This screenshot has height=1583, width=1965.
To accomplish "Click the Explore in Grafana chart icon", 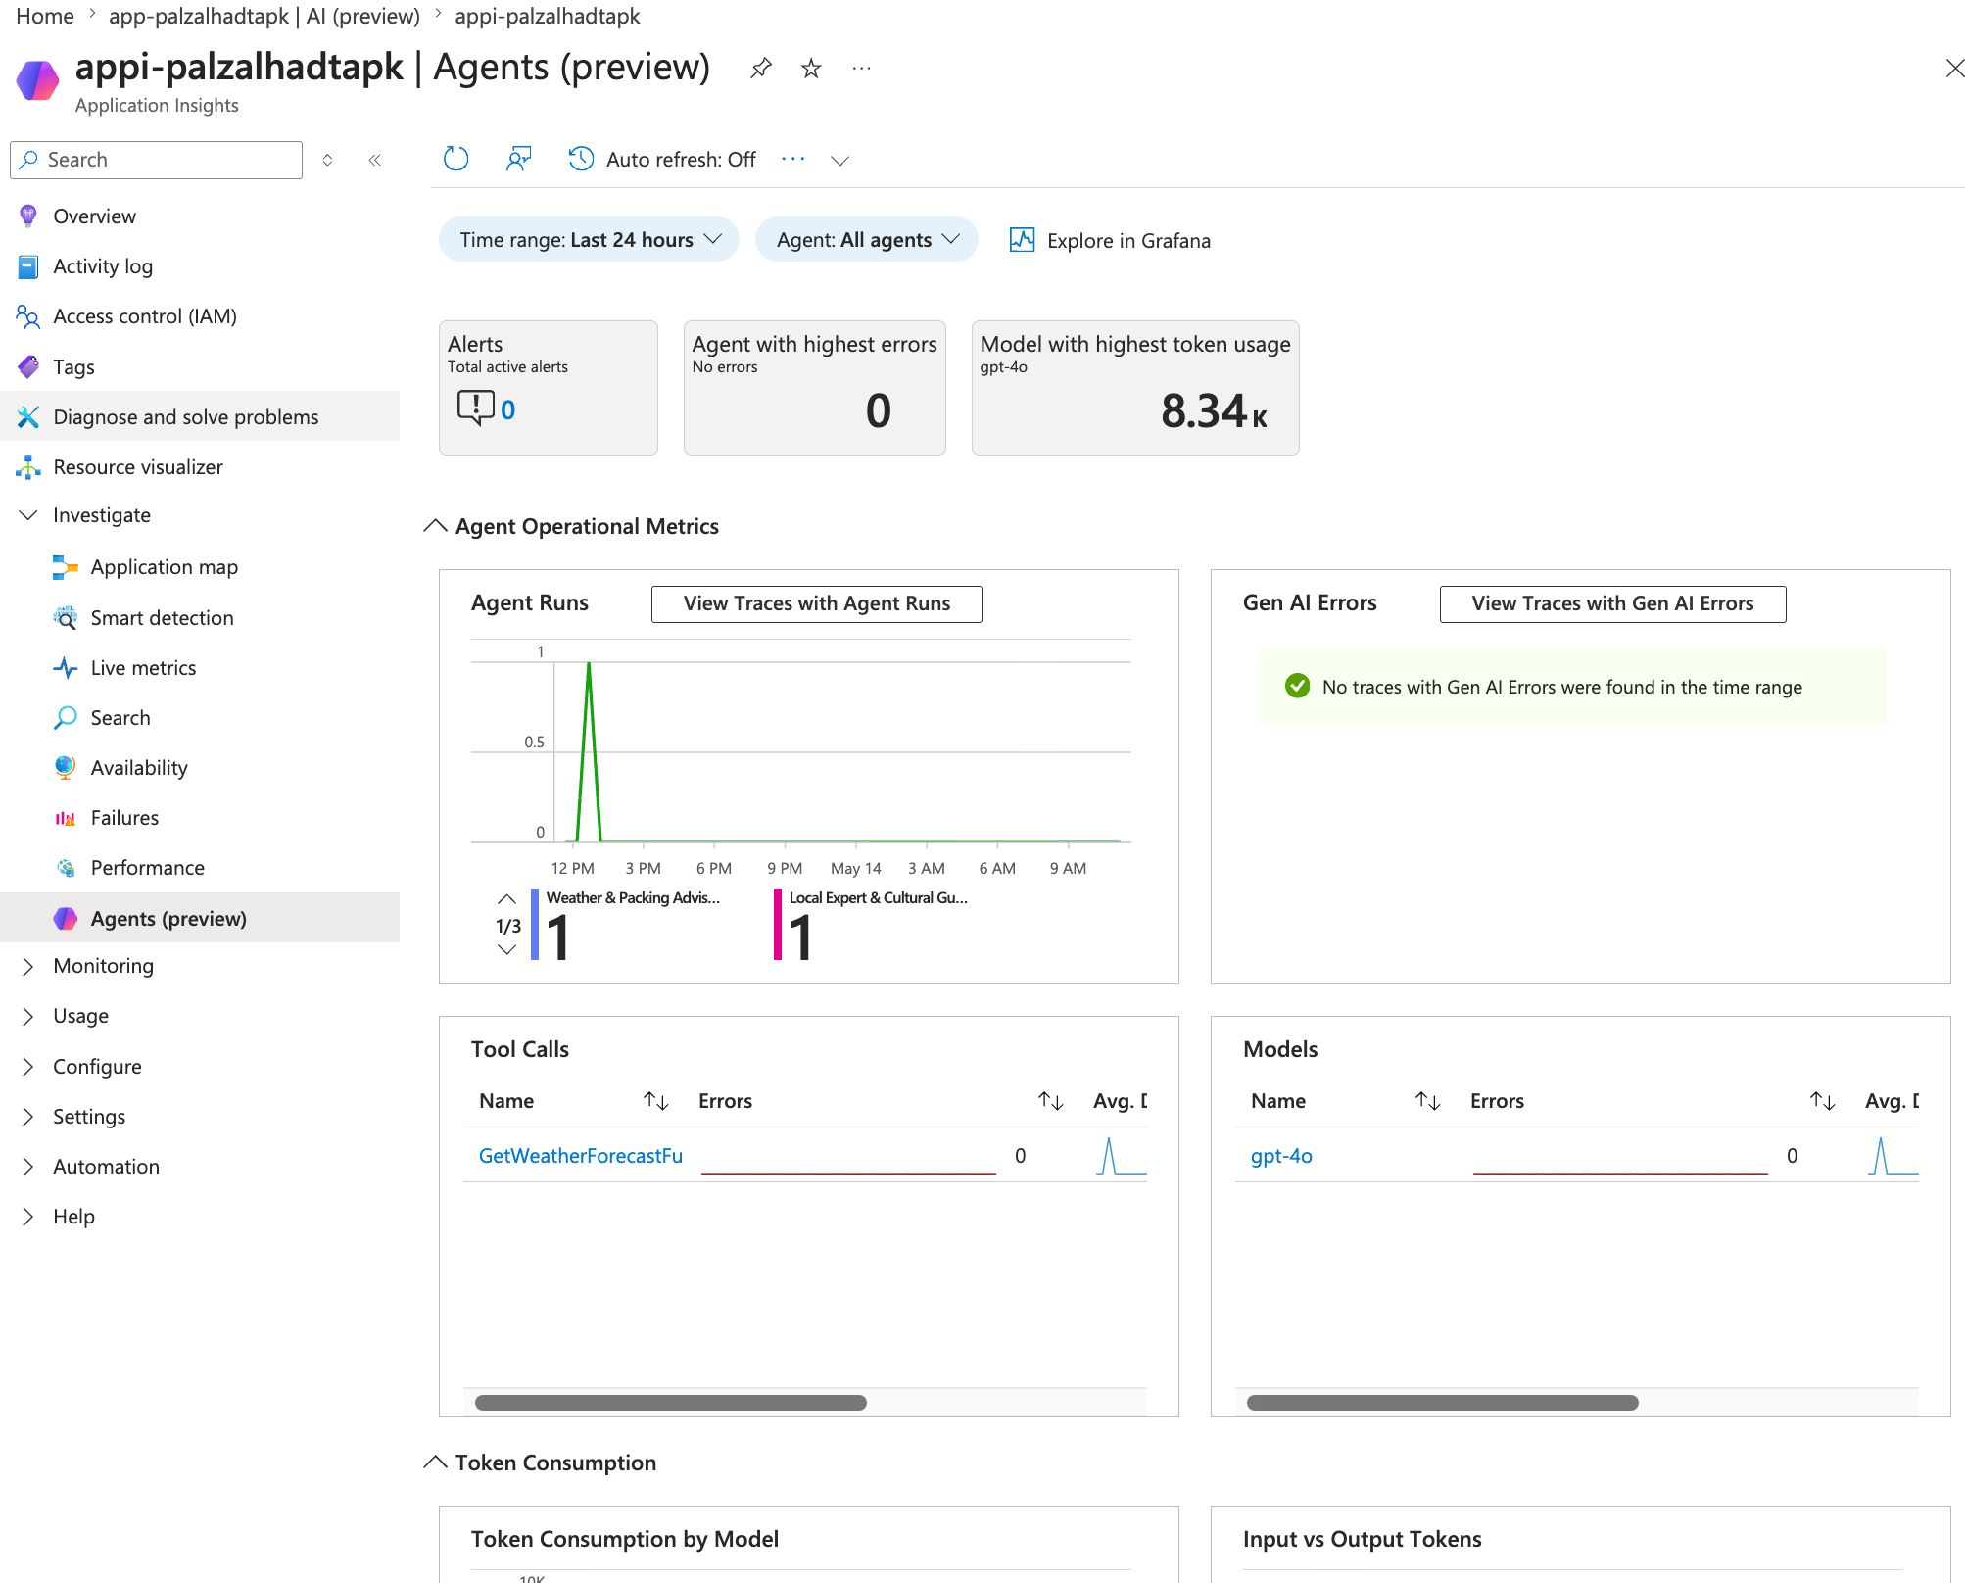I will [x=1022, y=240].
